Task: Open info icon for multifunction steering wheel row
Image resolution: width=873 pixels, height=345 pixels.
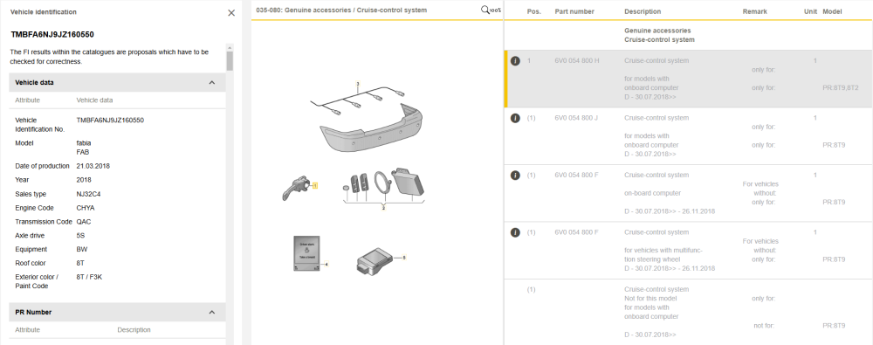Action: 516,232
